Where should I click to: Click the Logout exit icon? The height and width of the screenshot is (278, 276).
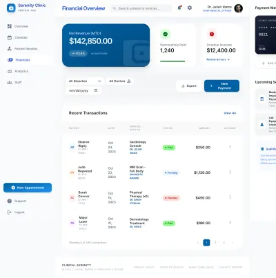(10, 212)
